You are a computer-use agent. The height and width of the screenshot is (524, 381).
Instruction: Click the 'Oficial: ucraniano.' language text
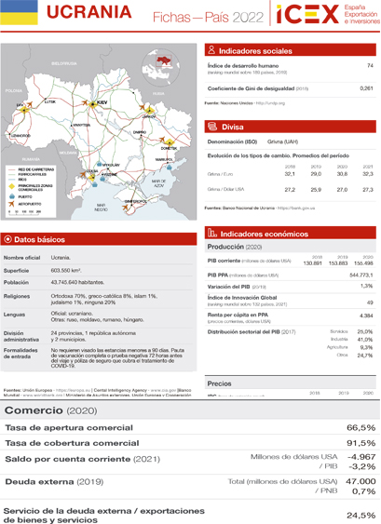[x=72, y=314]
